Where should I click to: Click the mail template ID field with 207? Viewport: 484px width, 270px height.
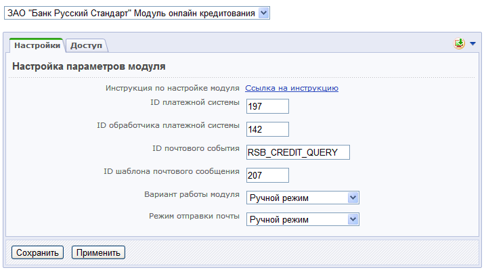point(267,175)
